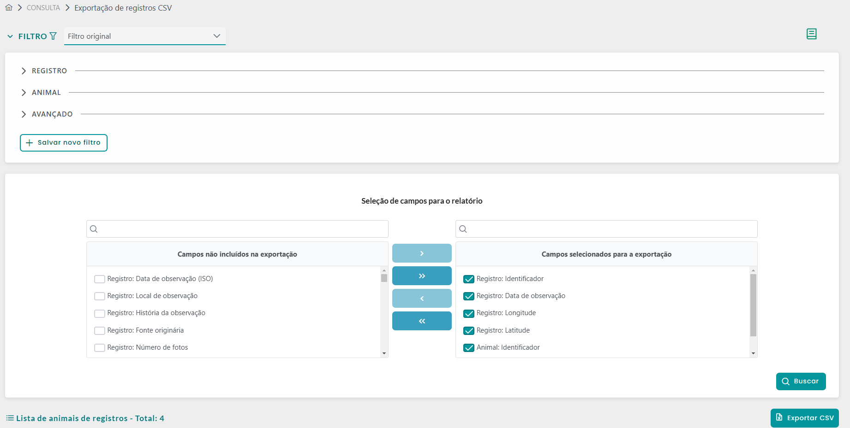
Task: Click the Exportar CSV button
Action: [x=804, y=418]
